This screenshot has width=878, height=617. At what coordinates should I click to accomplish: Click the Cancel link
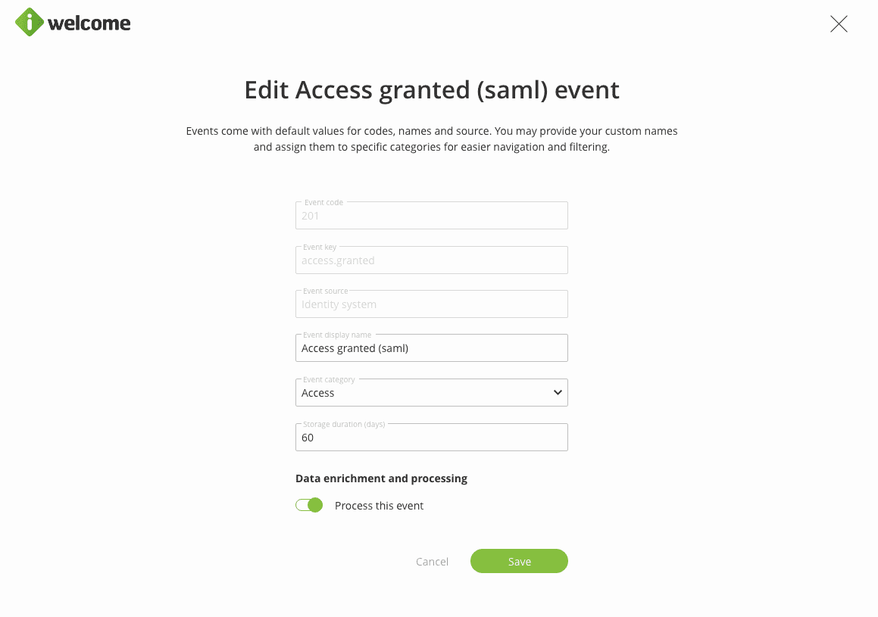pos(432,562)
